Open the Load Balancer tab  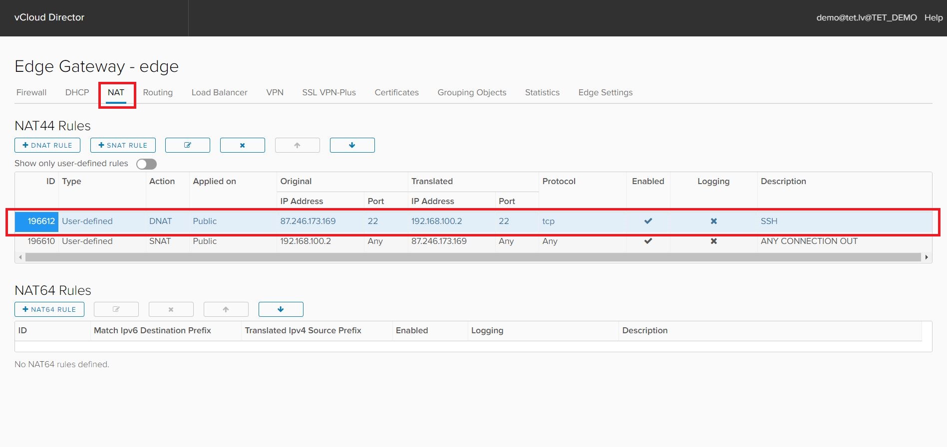click(220, 92)
